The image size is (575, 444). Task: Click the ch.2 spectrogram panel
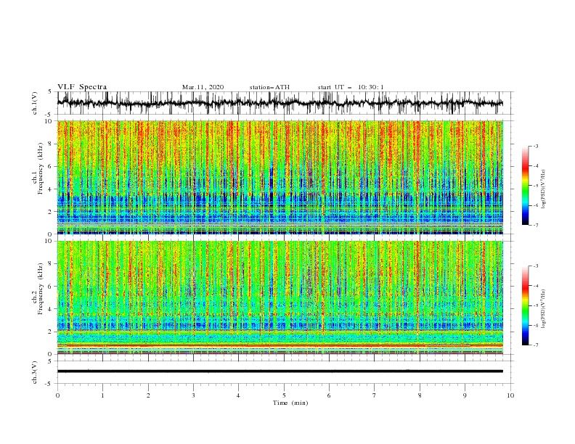(280, 297)
